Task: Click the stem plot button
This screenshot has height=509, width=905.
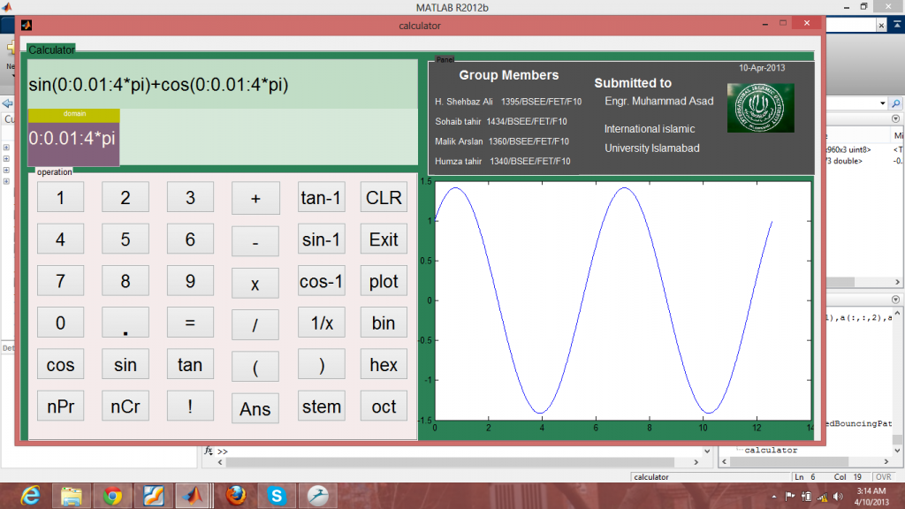Action: click(x=322, y=406)
